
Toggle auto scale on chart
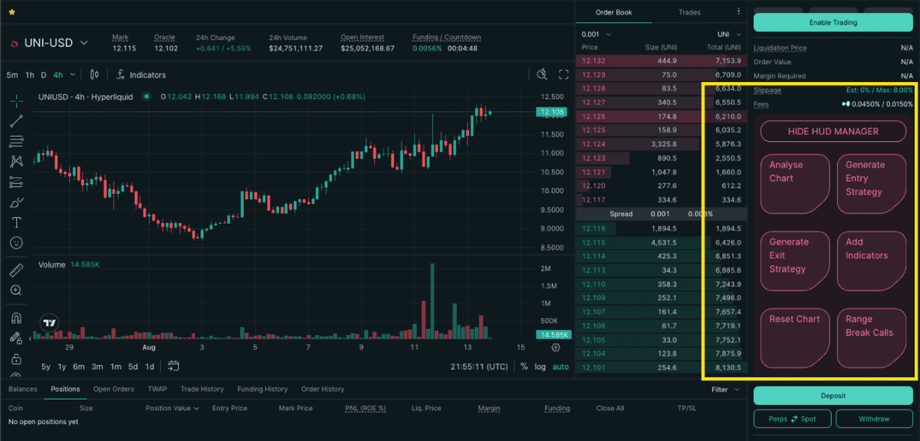point(561,367)
